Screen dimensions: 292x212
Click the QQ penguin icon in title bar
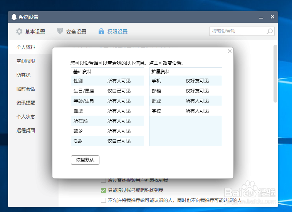point(14,17)
